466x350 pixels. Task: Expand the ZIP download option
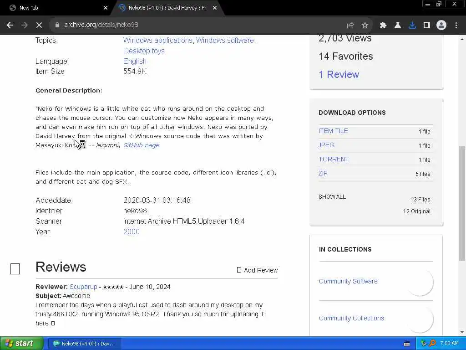click(323, 173)
